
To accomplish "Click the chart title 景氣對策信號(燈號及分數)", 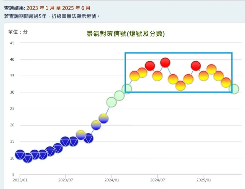I will 125,34.
